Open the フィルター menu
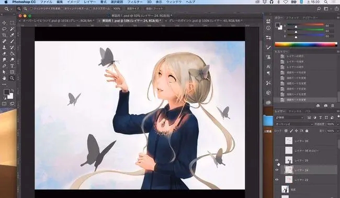 pyautogui.click(x=134, y=2)
